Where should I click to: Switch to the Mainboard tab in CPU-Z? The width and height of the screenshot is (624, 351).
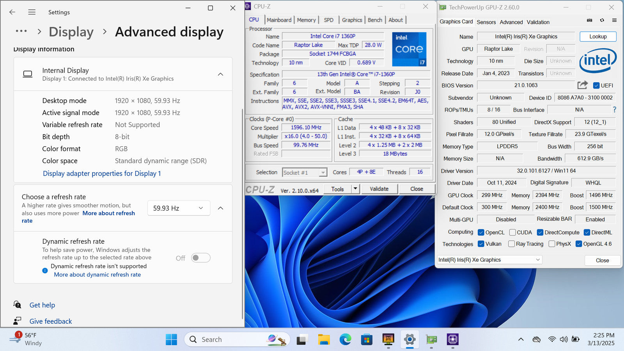[279, 20]
